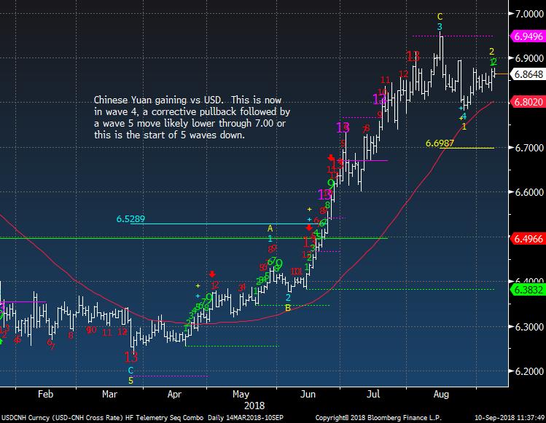Click the Bloomberg Finance copyright text
Screen dimensions: 546x423
tap(378, 417)
